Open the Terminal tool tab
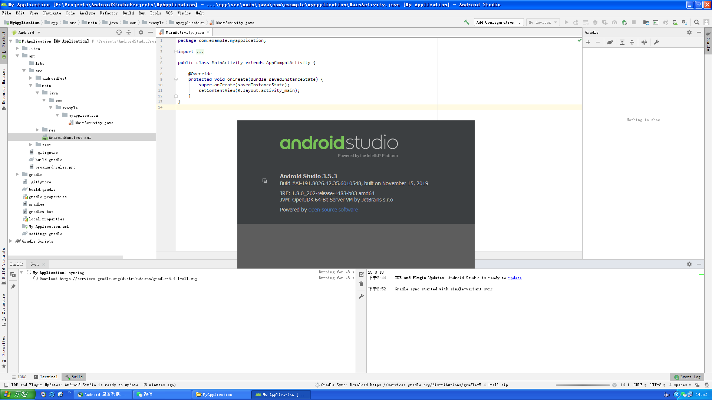 (x=46, y=377)
